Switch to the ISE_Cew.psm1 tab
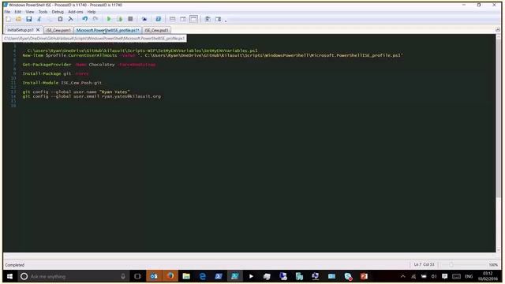This screenshot has width=505, height=284. [58, 30]
